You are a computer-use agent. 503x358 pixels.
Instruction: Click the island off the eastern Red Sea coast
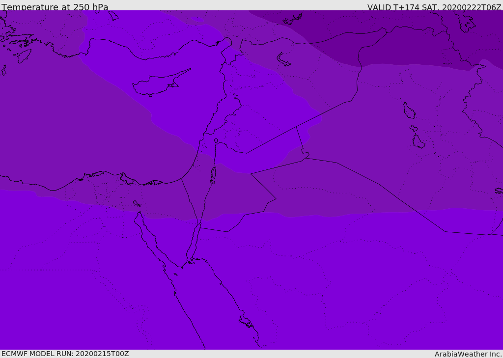coord(246,322)
